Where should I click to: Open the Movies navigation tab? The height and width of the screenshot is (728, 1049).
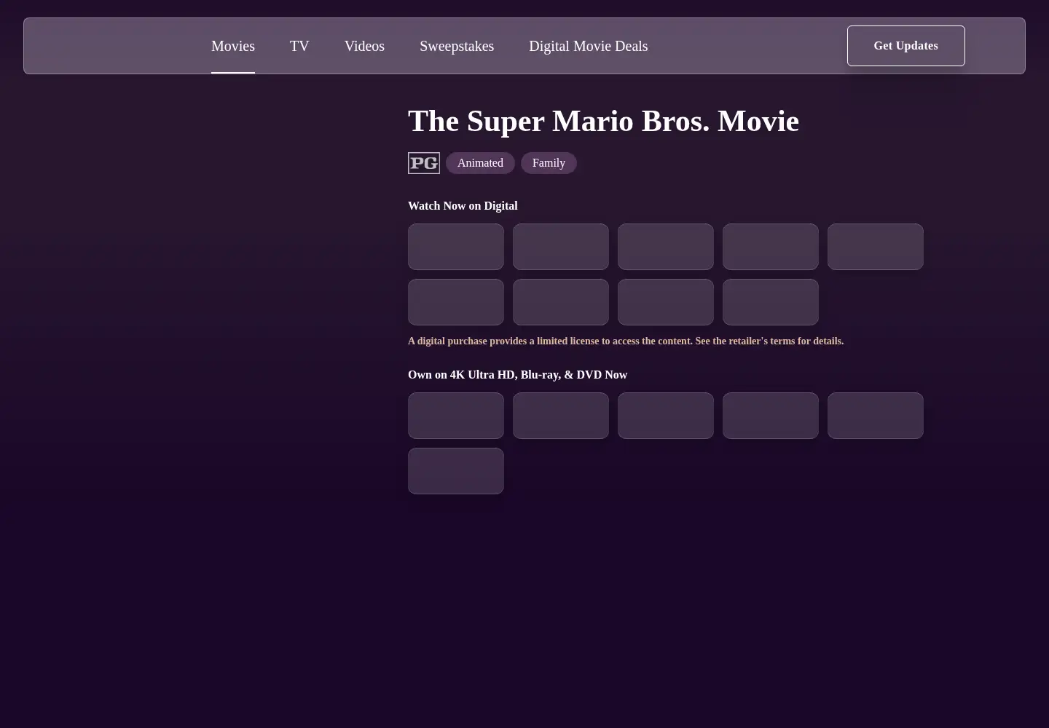[x=233, y=46]
